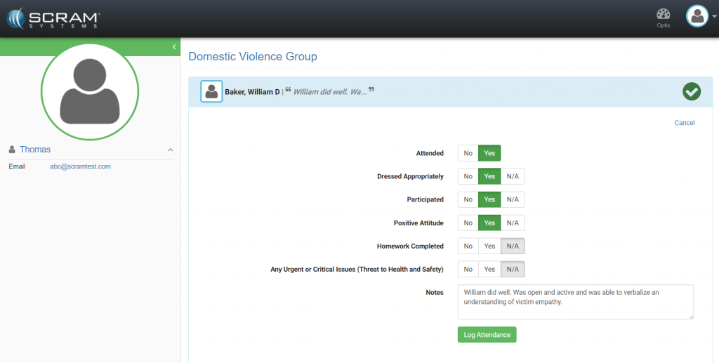Set Positive Attitude to N/A

click(x=513, y=223)
